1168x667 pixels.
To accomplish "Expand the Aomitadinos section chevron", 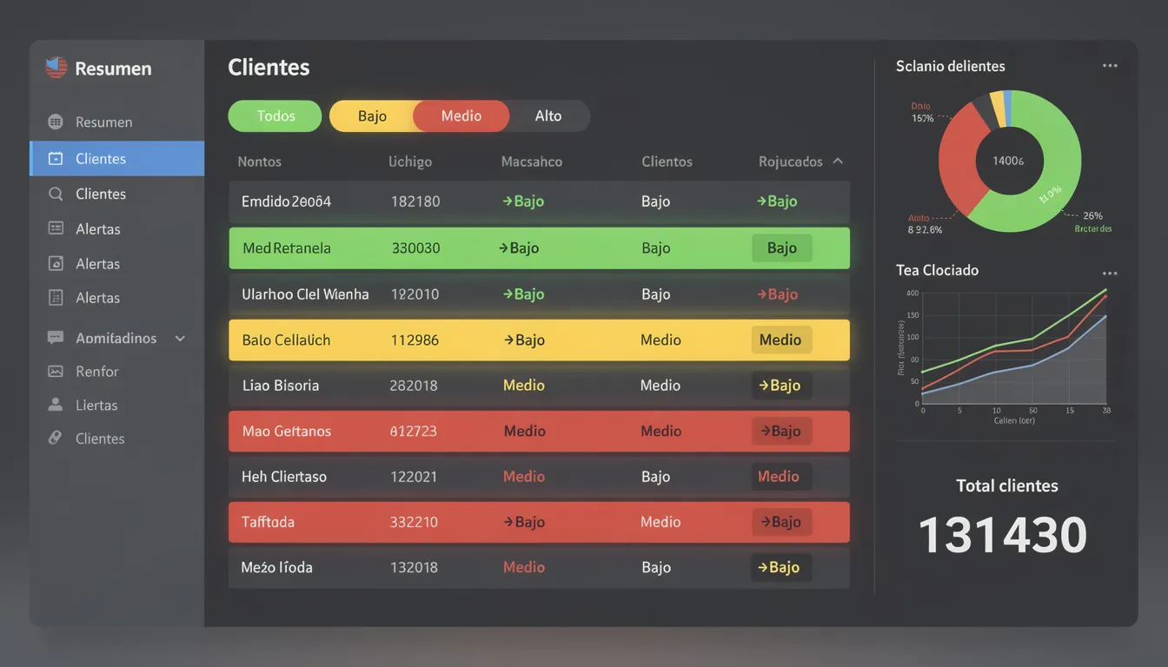I will click(180, 339).
